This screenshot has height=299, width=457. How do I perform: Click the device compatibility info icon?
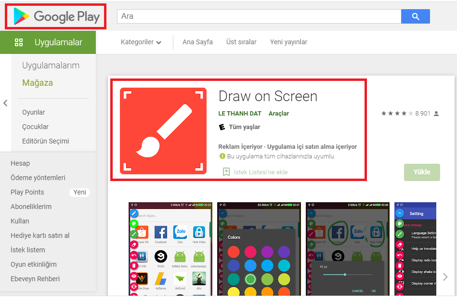point(222,156)
